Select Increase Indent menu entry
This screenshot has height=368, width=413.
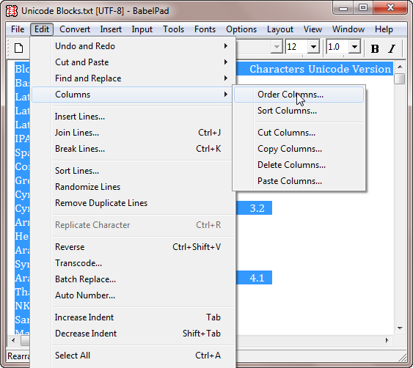click(x=133, y=317)
